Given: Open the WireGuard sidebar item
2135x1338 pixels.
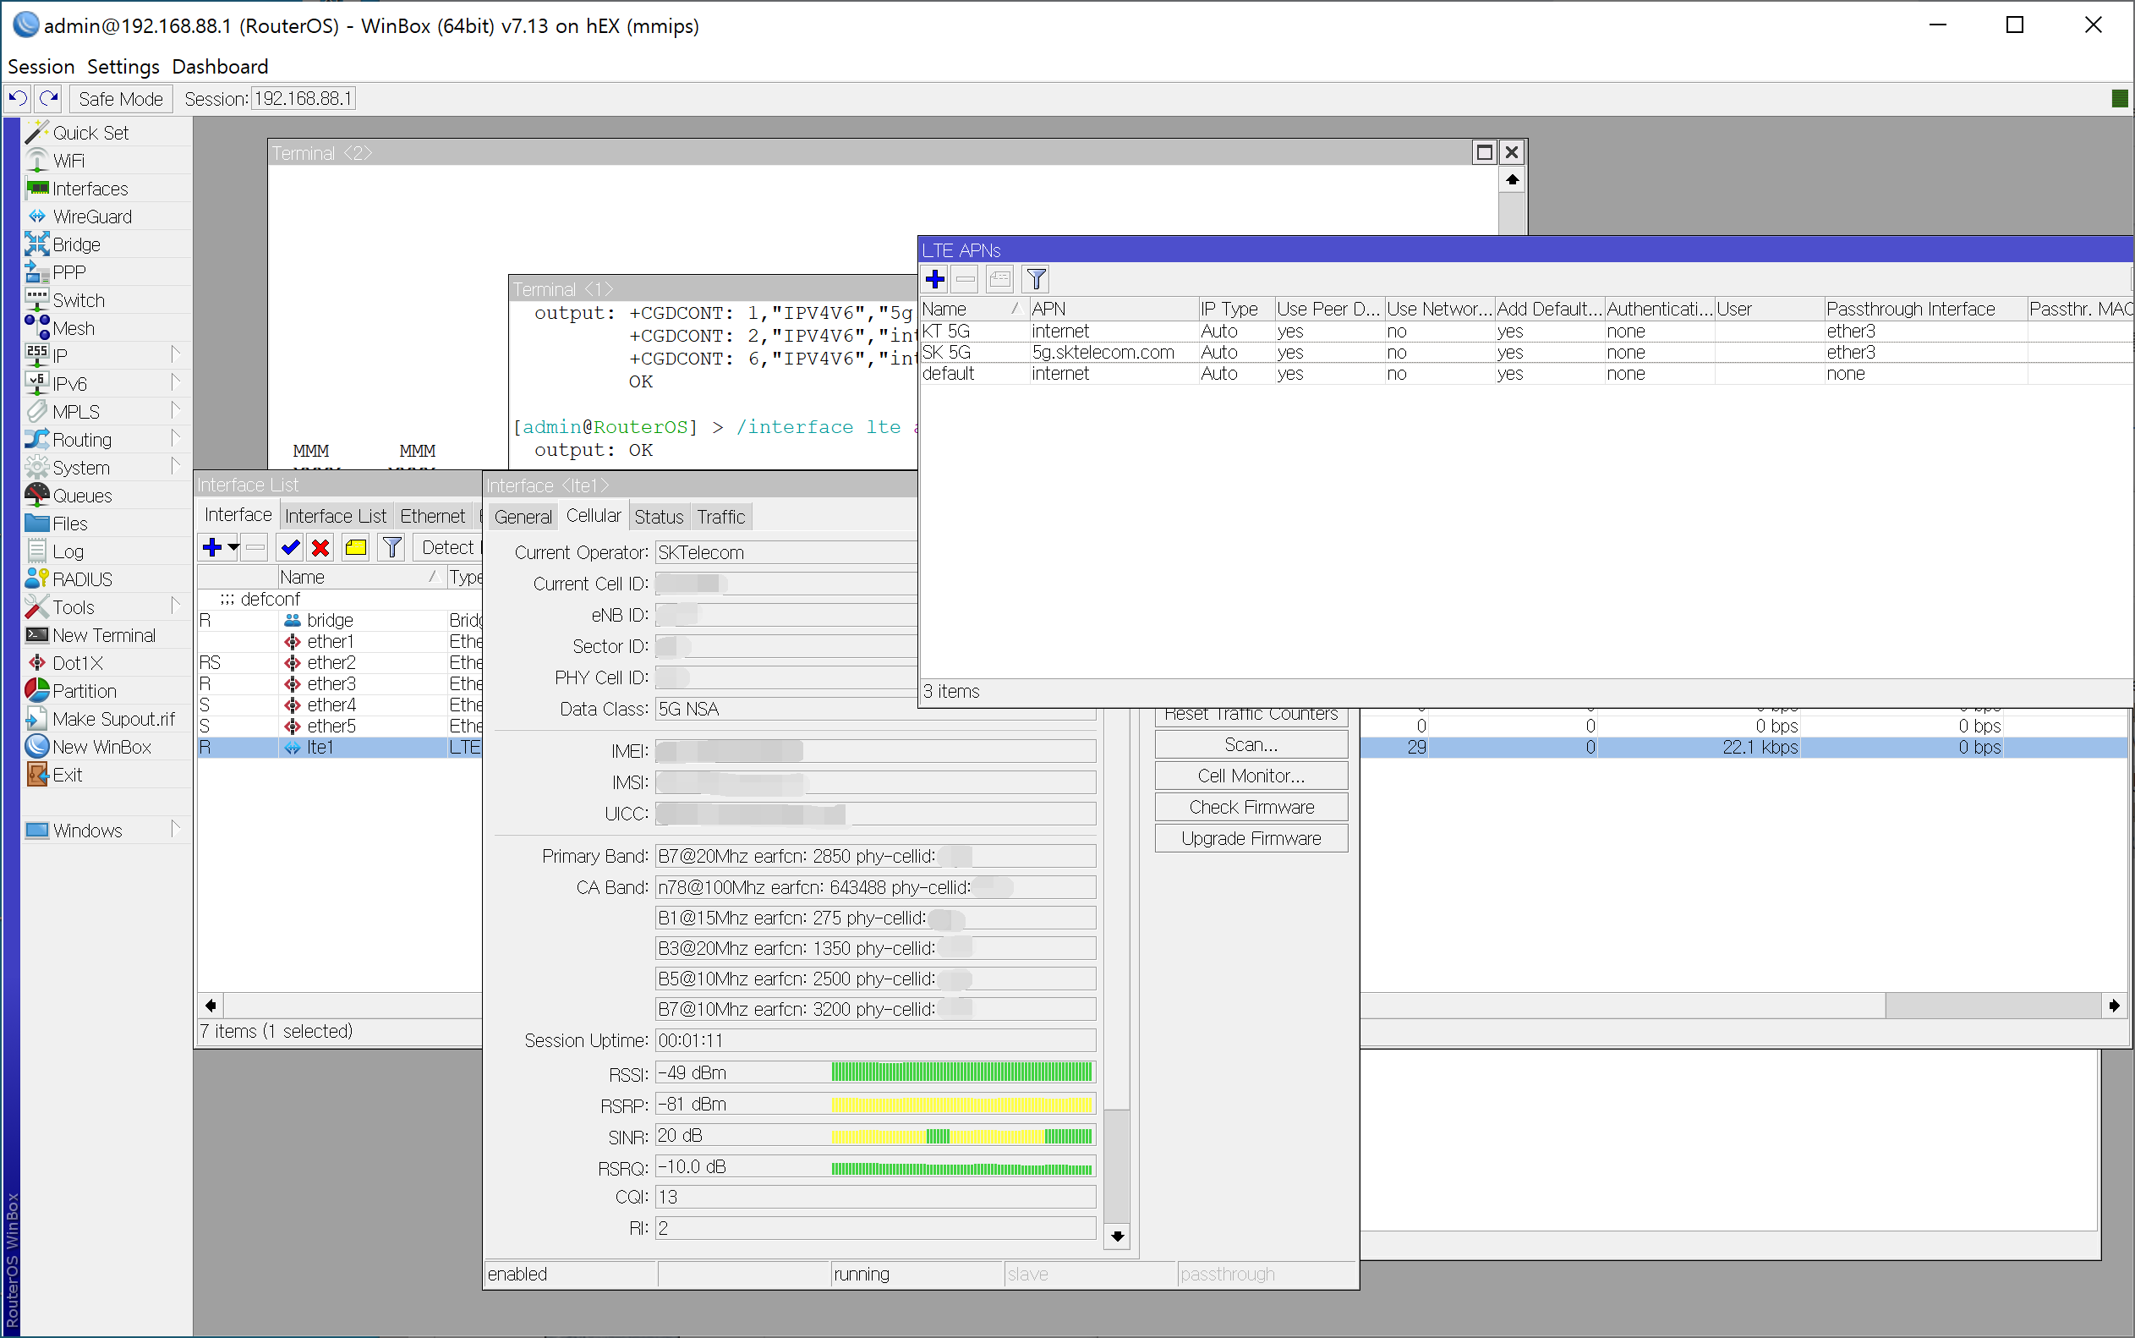Looking at the screenshot, I should (91, 217).
